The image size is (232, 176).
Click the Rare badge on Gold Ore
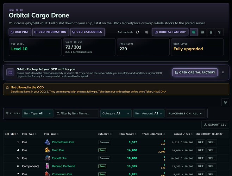click(x=102, y=150)
